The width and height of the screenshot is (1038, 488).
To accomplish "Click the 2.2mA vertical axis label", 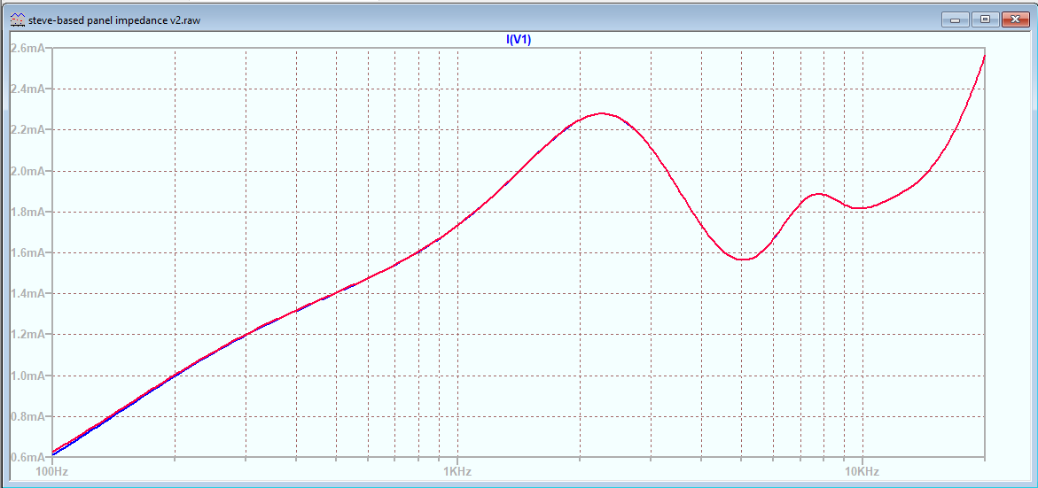I will [28, 130].
